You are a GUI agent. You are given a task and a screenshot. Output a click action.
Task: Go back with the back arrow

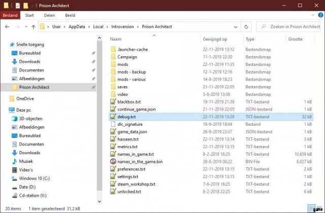click(7, 27)
